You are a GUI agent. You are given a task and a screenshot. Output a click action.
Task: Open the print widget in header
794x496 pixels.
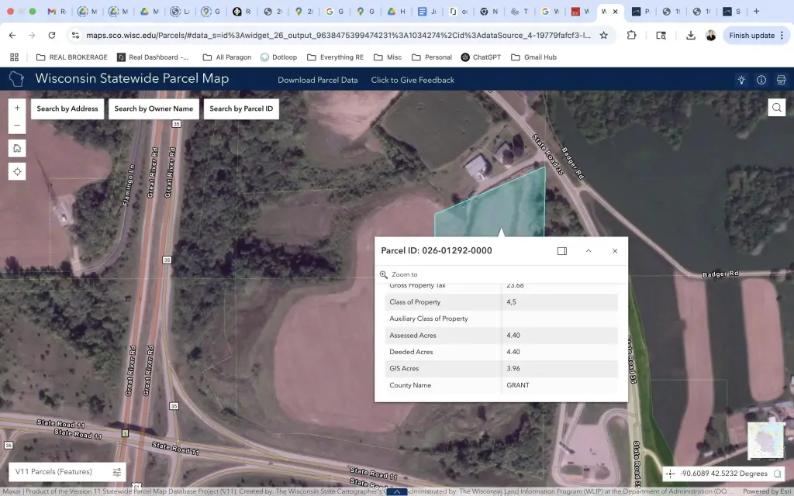tap(781, 80)
